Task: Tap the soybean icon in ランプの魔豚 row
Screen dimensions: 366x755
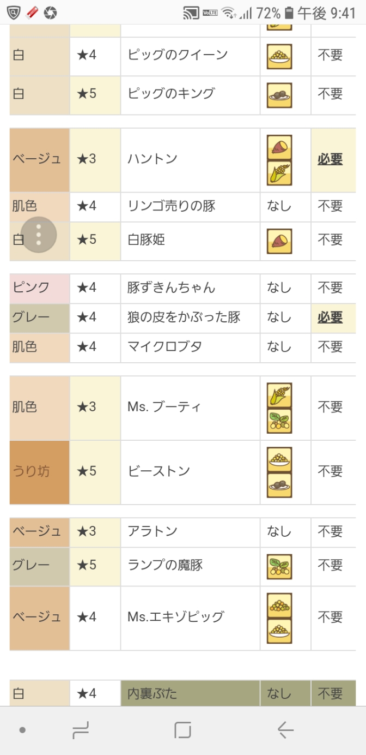Action: click(279, 566)
